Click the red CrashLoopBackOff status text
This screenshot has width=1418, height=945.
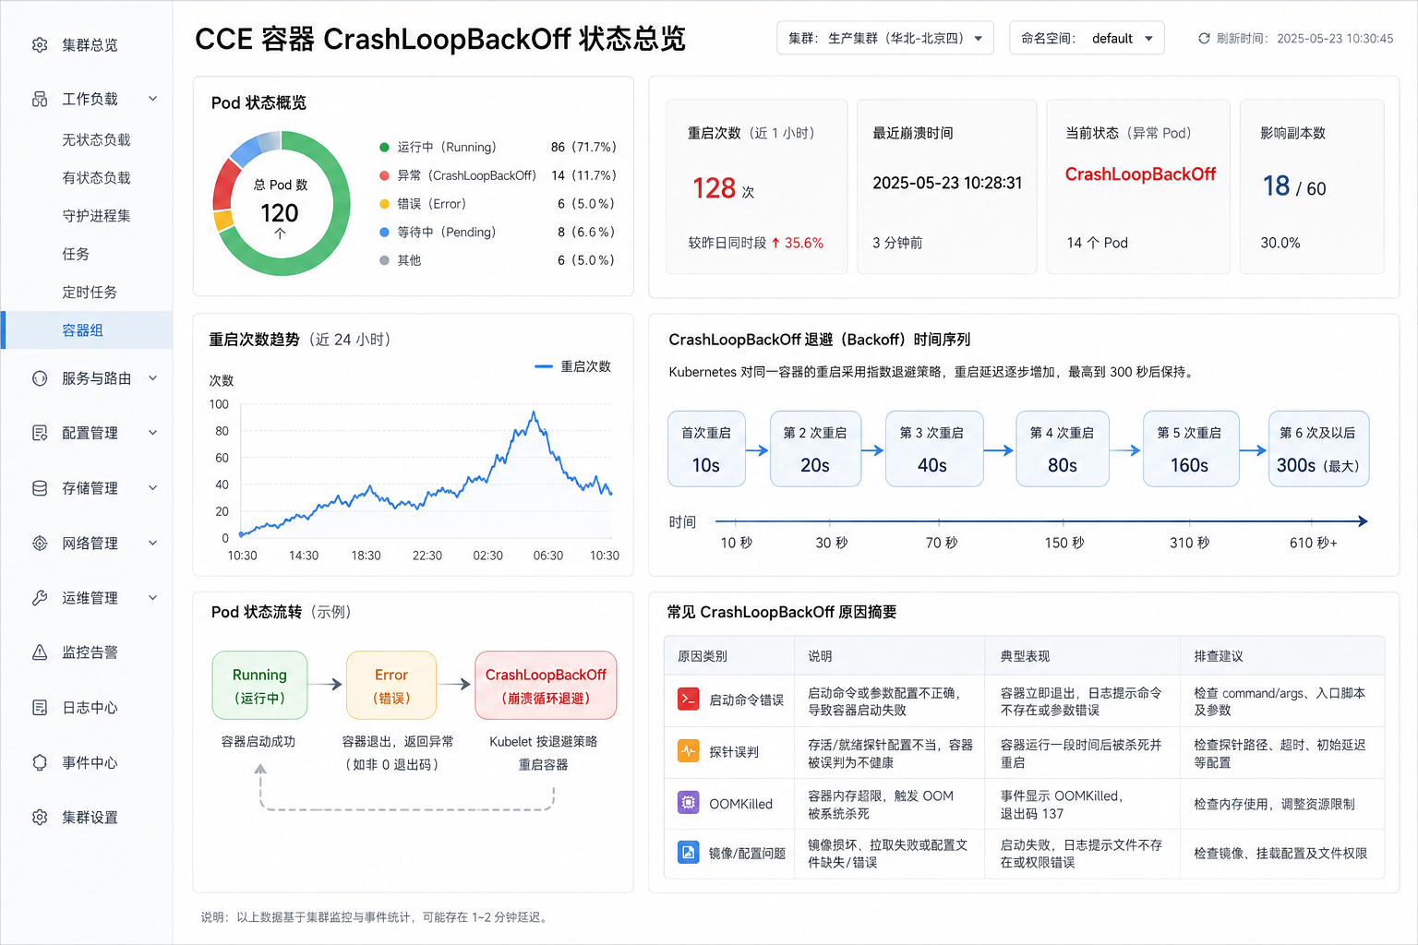[x=1140, y=174]
